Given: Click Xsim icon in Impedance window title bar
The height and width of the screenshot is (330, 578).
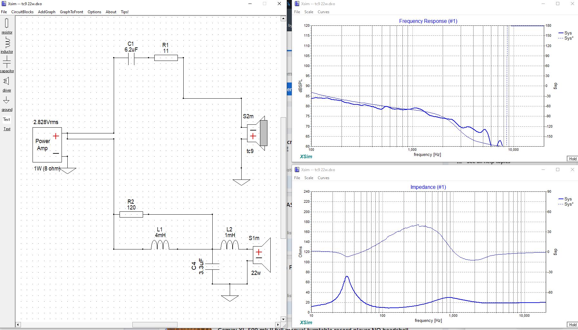Looking at the screenshot, I should [x=297, y=170].
